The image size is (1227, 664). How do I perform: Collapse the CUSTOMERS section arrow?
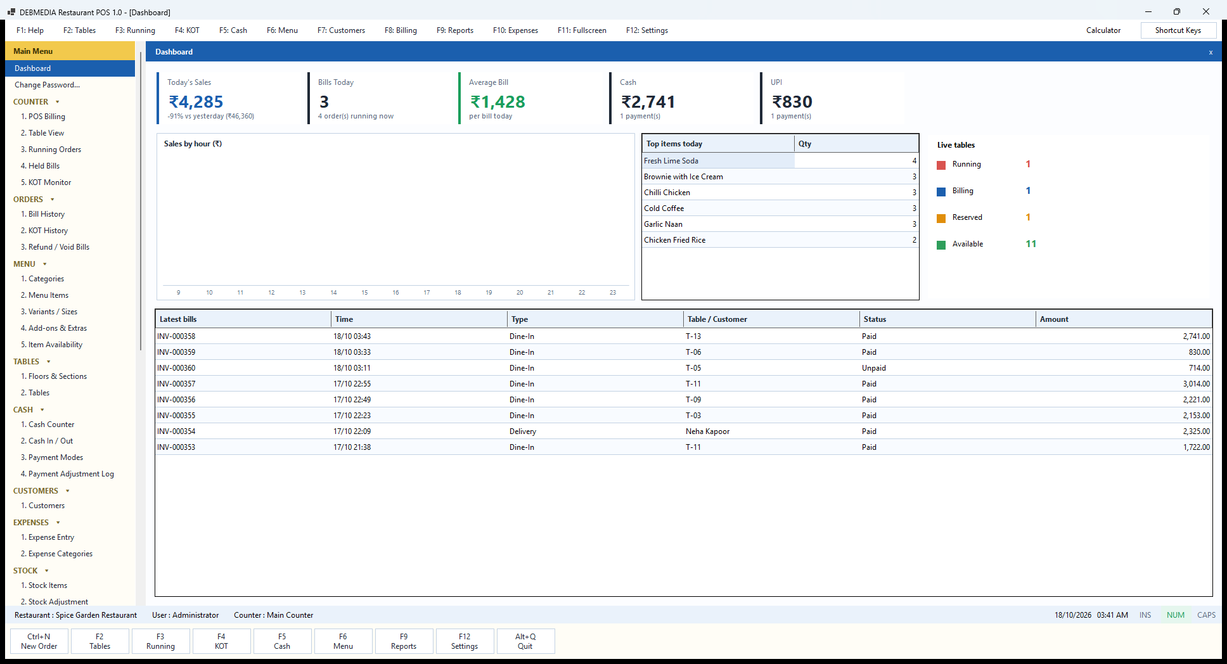click(68, 491)
